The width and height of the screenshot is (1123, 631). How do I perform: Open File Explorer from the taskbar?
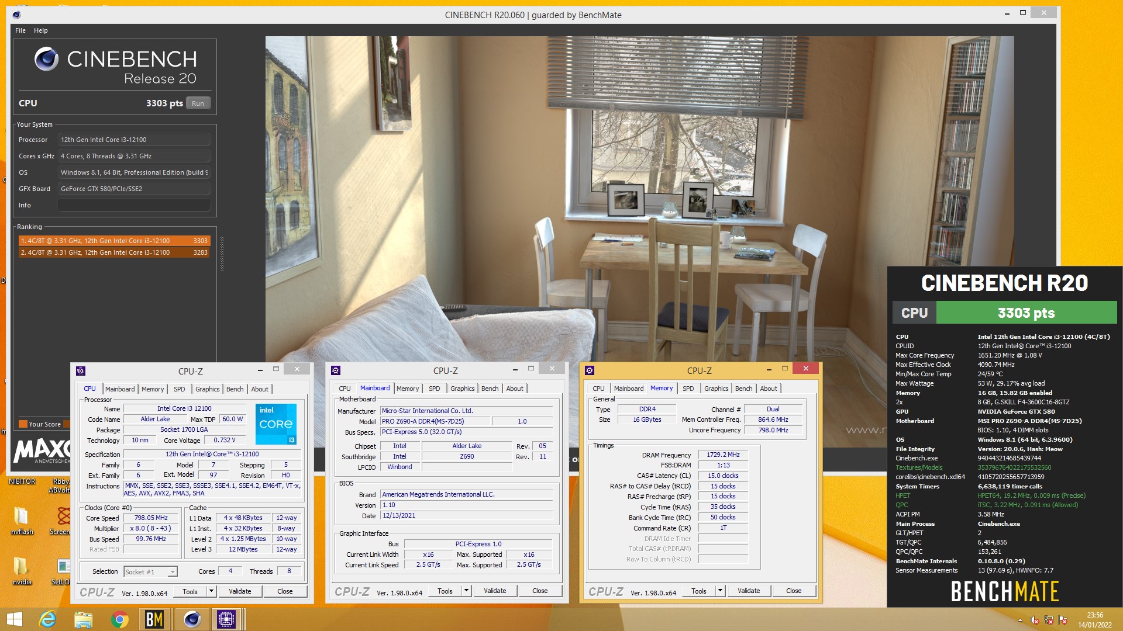84,619
